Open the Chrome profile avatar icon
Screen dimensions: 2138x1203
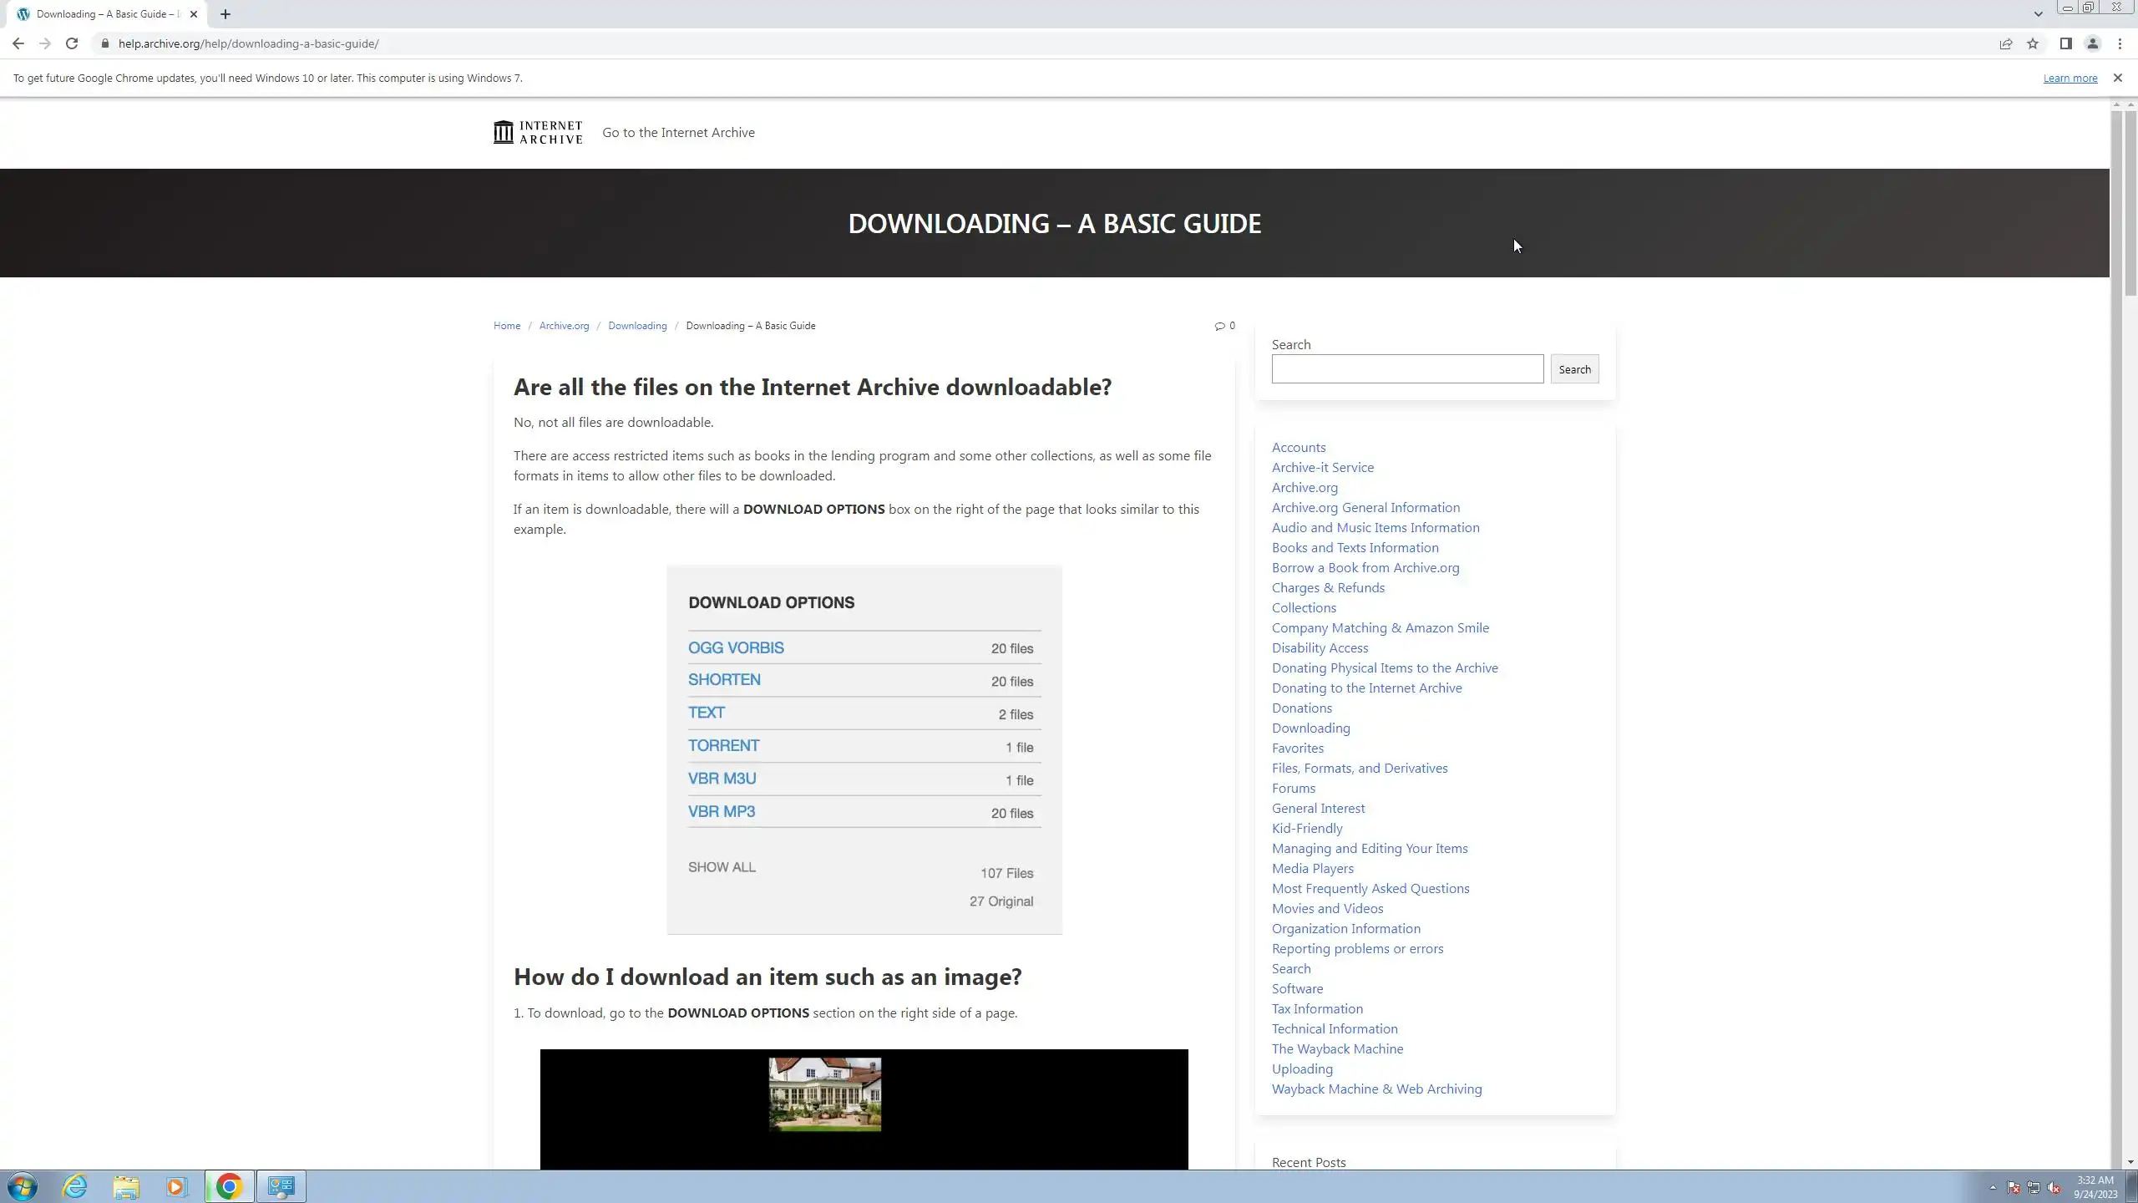coord(2092,43)
